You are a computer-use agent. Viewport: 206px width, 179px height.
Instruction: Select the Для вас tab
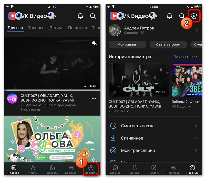pyautogui.click(x=15, y=28)
